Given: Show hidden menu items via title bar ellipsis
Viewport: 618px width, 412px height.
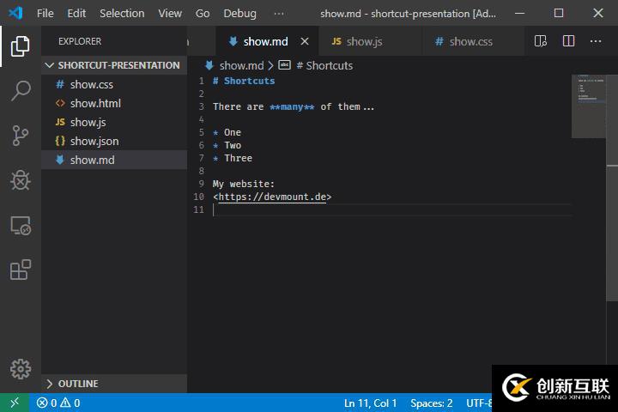Looking at the screenshot, I should 279,14.
